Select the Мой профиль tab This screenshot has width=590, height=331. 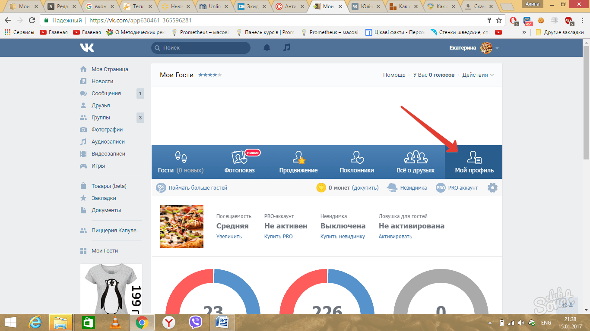(474, 162)
